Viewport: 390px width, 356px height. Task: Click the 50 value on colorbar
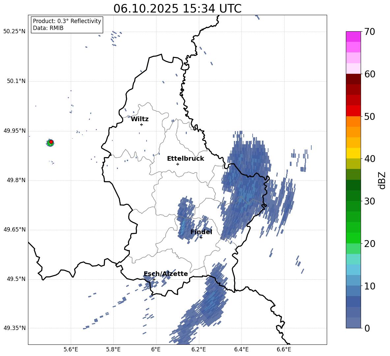370,116
